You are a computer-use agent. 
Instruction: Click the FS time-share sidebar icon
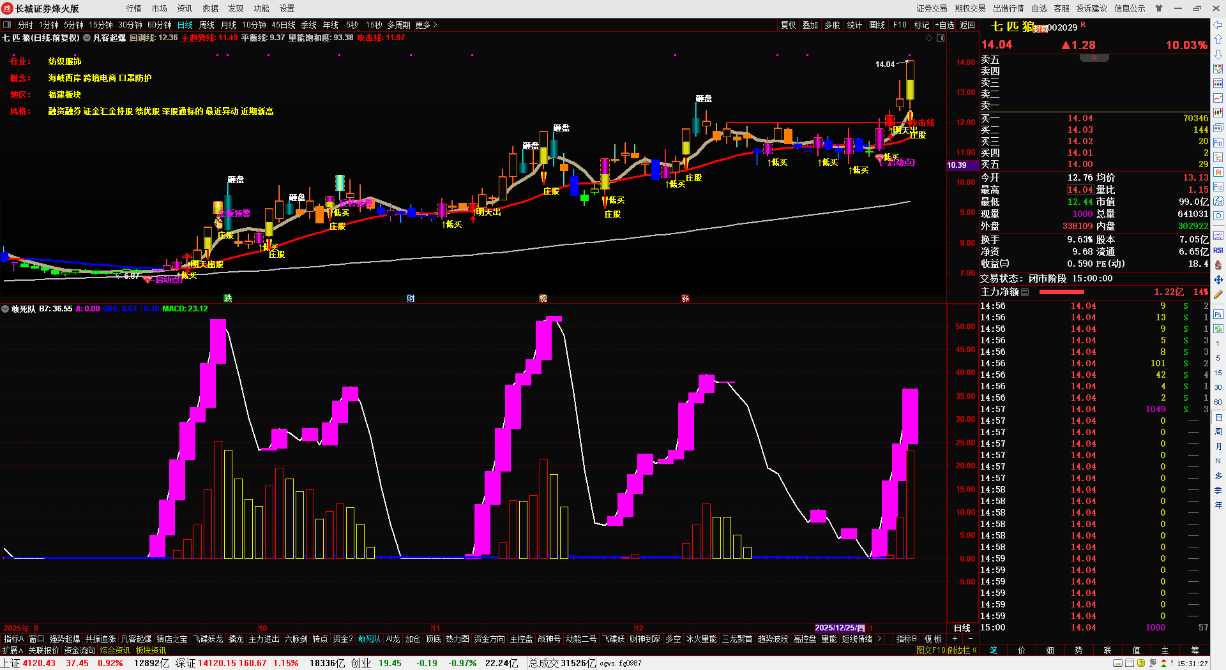1218,315
